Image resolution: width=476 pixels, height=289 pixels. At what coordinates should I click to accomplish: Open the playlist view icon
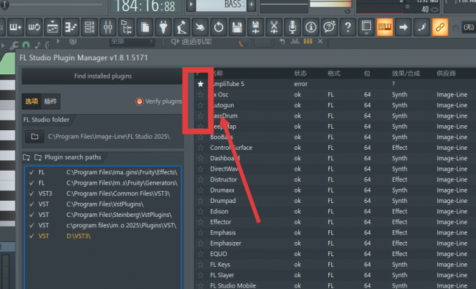pos(52,27)
